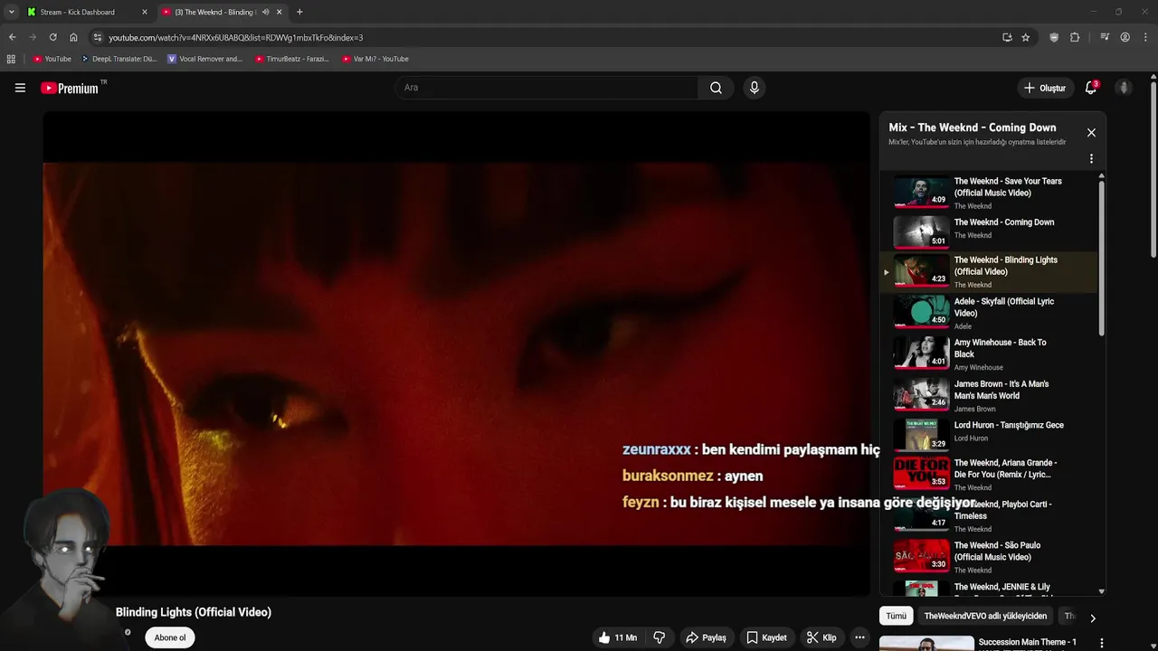
Task: Open a new browser tab
Action: tap(299, 12)
